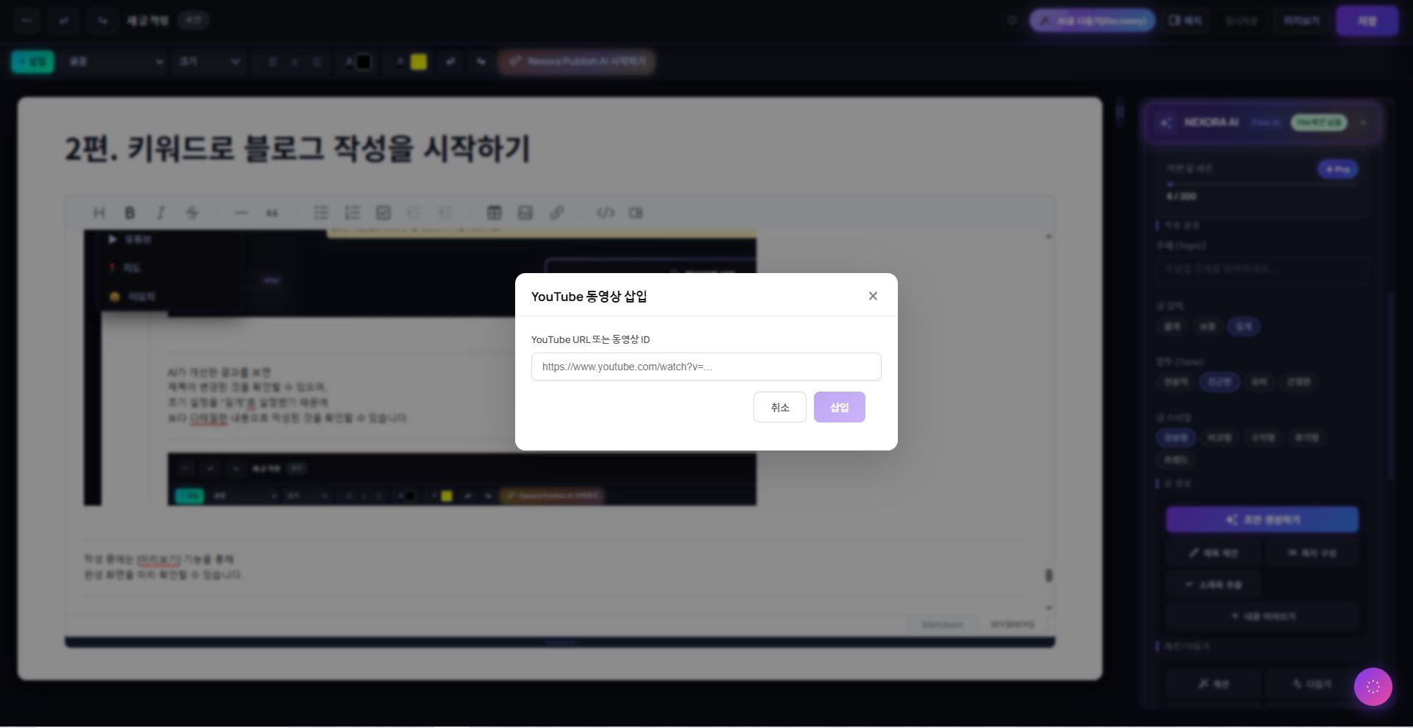Click the inline code icon
This screenshot has height=728, width=1413.
point(605,213)
